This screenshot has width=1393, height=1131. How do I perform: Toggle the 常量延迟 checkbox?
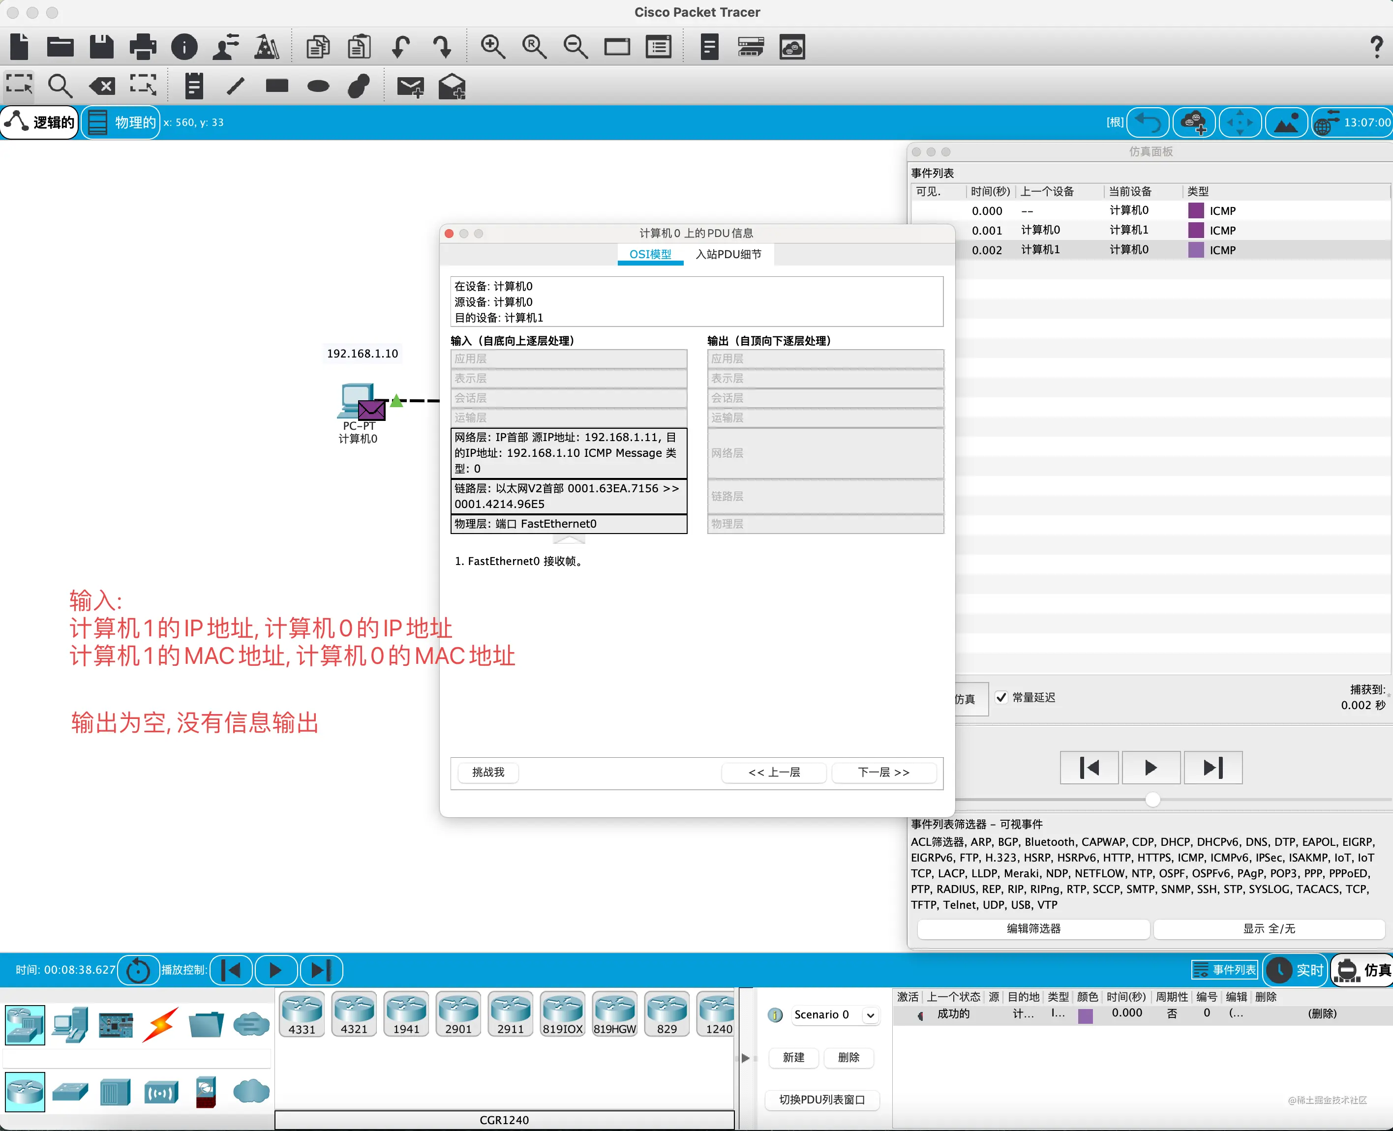[x=1001, y=697]
